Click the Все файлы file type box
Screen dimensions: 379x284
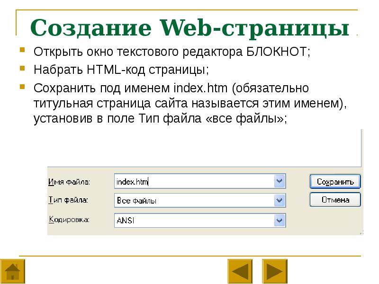tap(194, 200)
